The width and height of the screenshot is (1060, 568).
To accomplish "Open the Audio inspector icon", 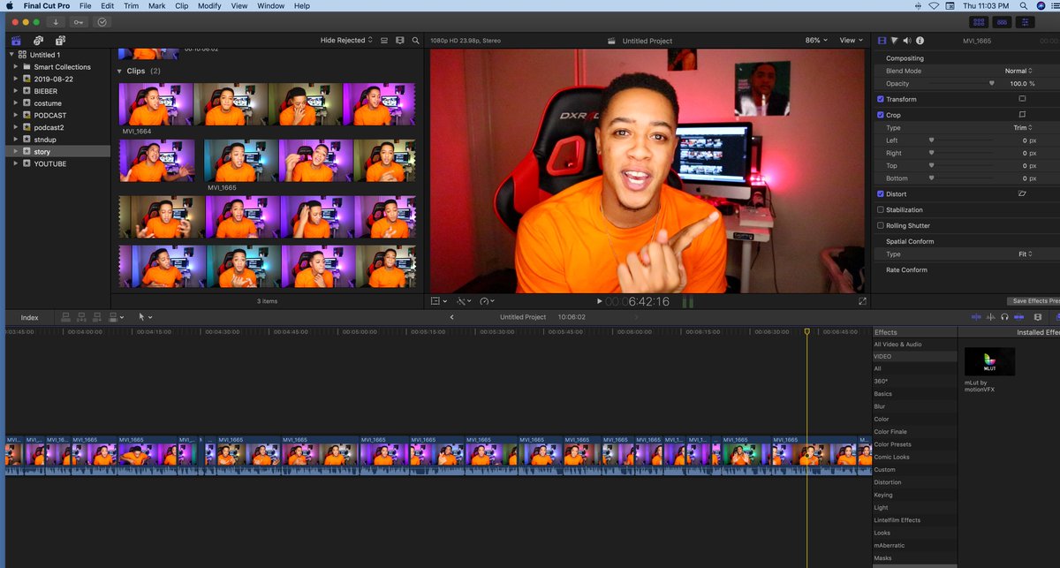I will (908, 40).
